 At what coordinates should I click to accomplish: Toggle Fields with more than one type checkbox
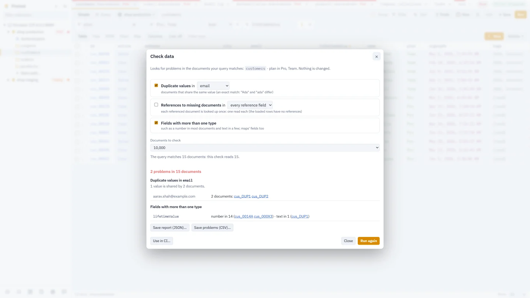point(156,123)
